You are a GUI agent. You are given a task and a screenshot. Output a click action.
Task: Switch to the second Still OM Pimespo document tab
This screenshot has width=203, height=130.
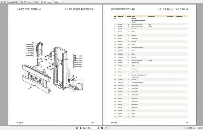click(29, 2)
